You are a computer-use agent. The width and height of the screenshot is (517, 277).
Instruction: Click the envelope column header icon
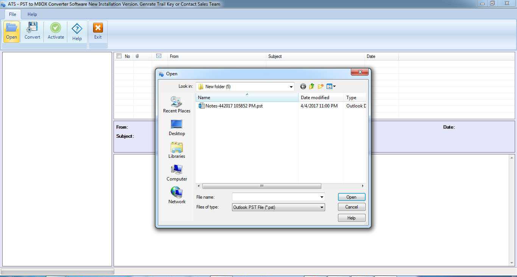click(159, 56)
